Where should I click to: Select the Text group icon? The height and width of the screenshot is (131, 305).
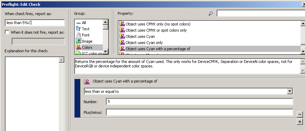[78, 29]
